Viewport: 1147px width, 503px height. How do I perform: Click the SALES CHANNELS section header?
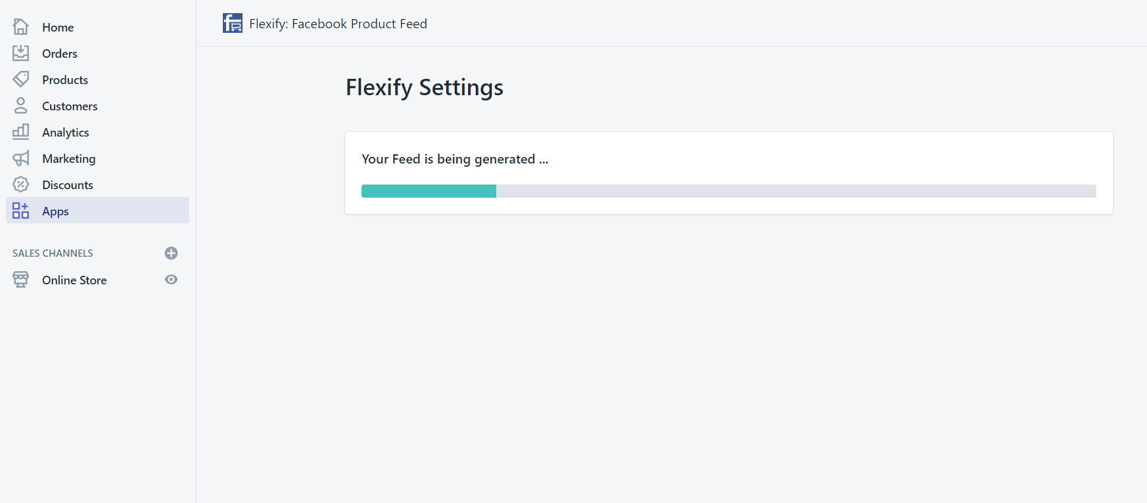52,253
